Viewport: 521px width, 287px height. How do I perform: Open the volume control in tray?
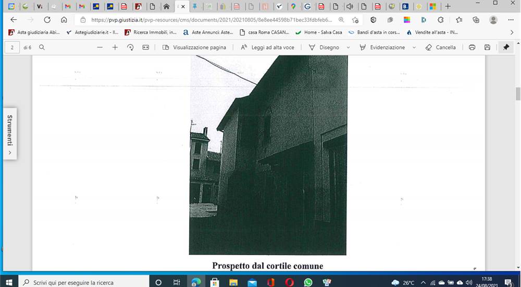coord(469,282)
